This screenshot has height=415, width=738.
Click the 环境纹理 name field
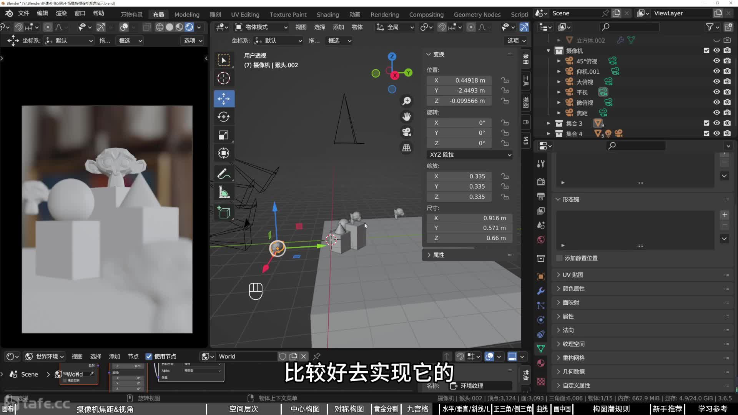(x=481, y=386)
